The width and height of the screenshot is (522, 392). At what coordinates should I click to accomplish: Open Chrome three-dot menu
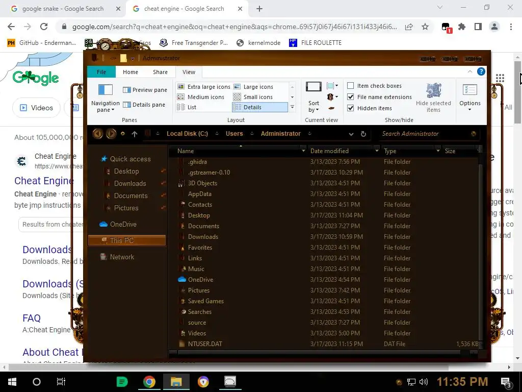511,27
